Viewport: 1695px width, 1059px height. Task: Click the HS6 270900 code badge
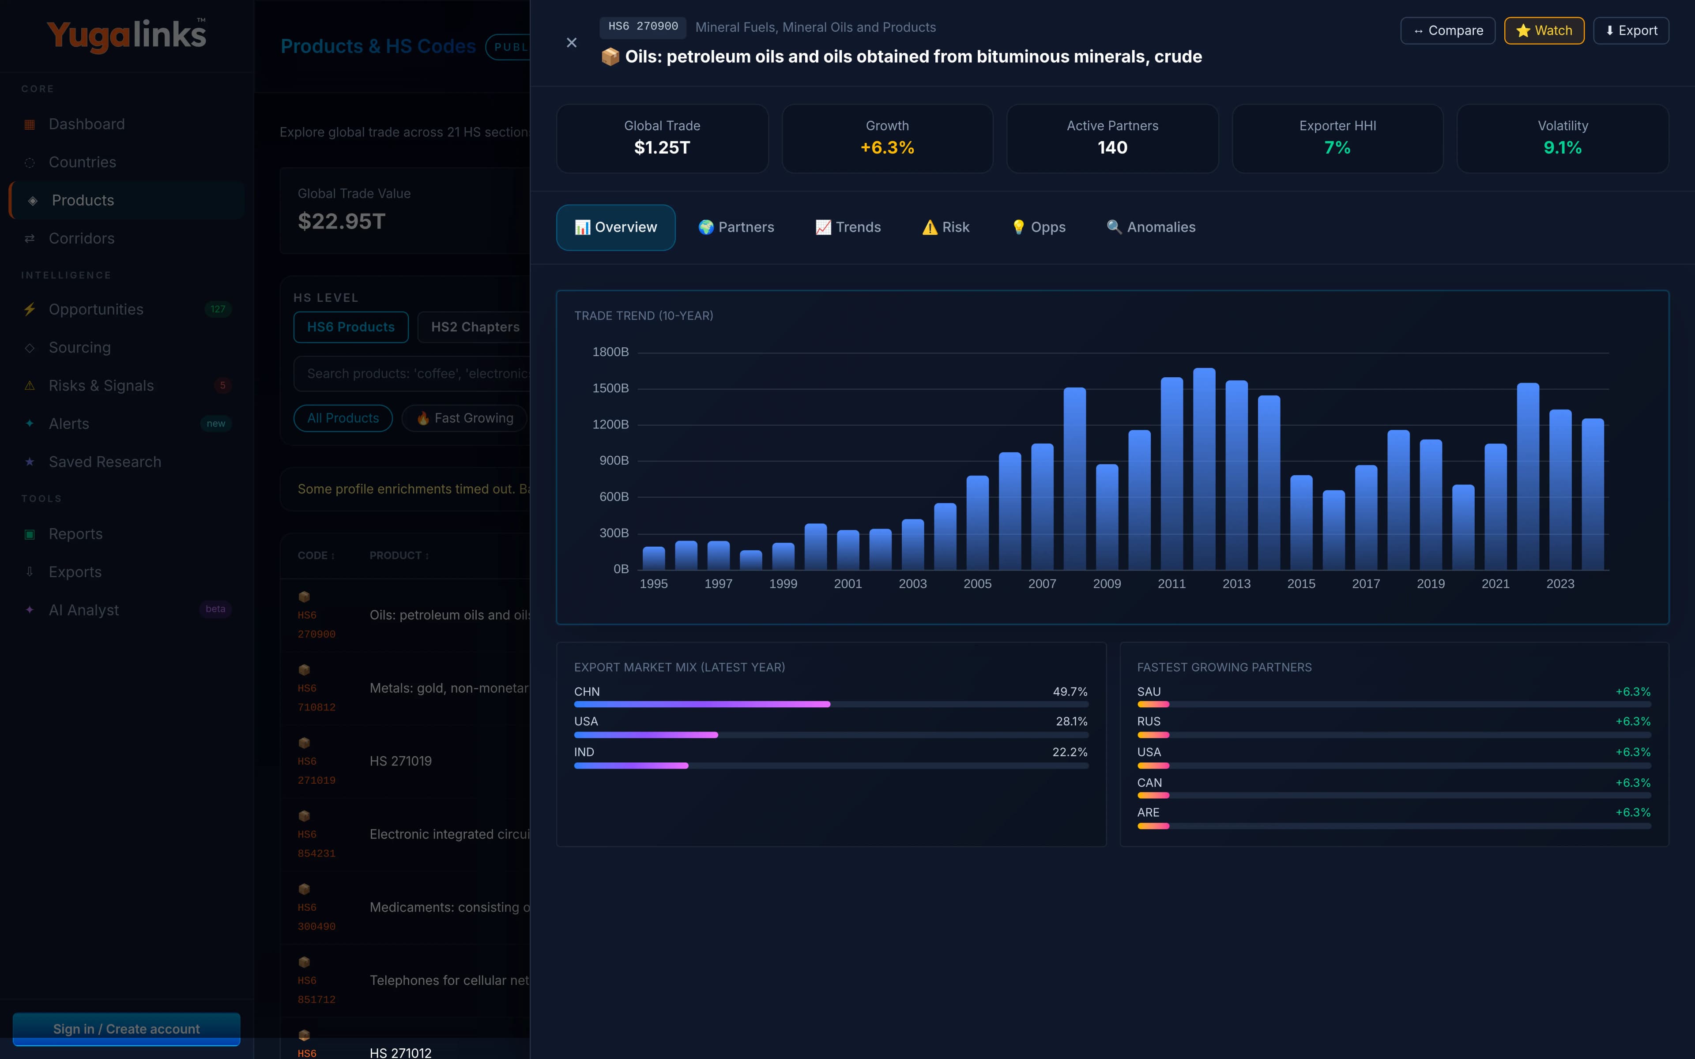(x=642, y=26)
